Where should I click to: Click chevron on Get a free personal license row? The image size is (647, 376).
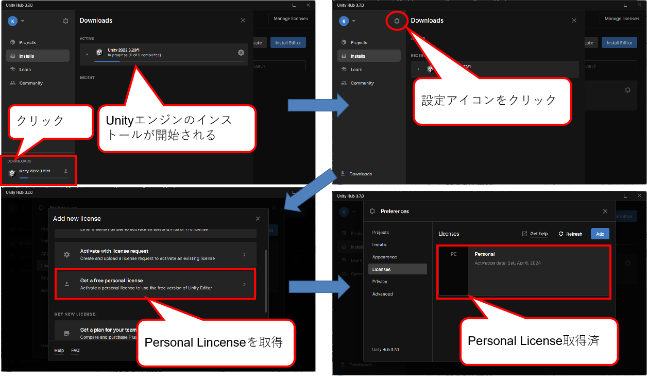point(244,284)
